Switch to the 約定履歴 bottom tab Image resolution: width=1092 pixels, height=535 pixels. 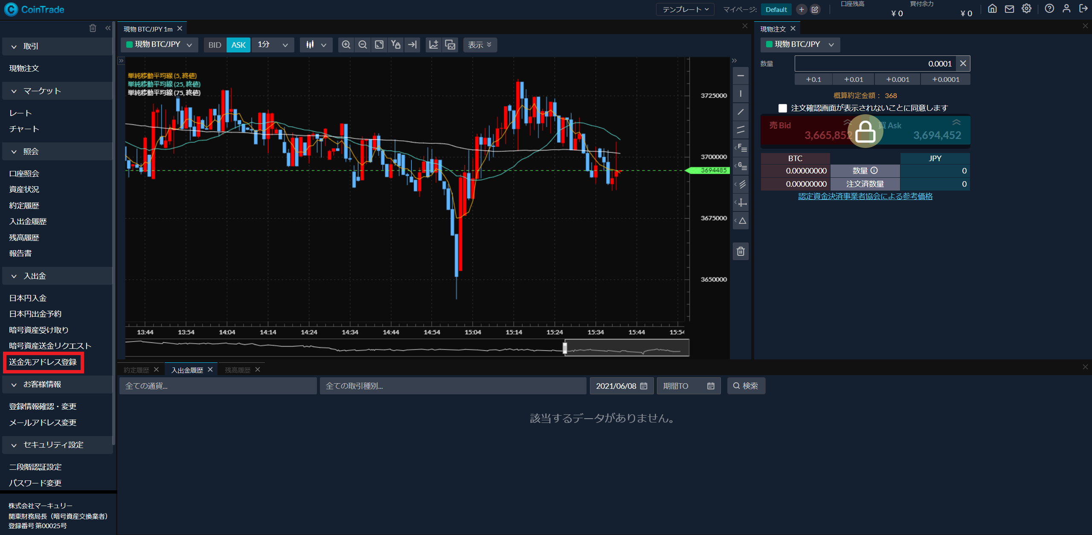pos(136,370)
